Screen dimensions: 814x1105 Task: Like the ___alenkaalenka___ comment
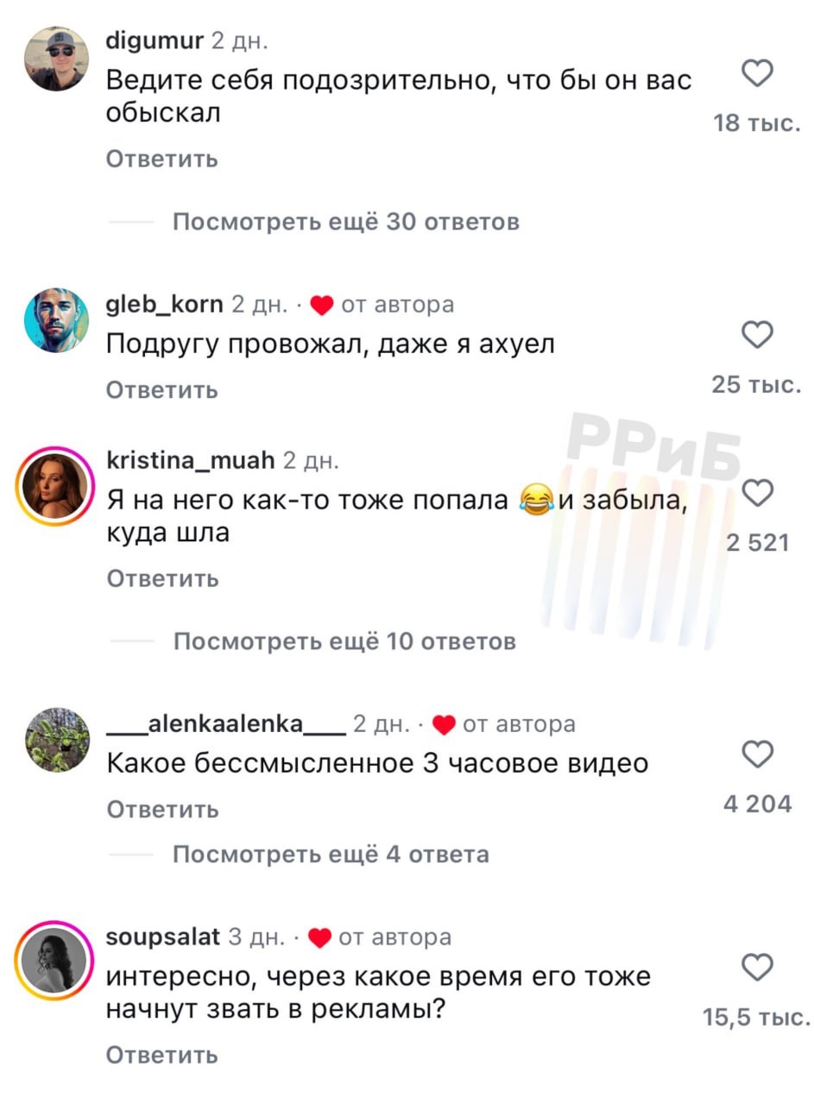point(757,754)
